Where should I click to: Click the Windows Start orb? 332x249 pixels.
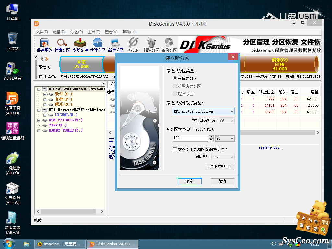coord(9,244)
